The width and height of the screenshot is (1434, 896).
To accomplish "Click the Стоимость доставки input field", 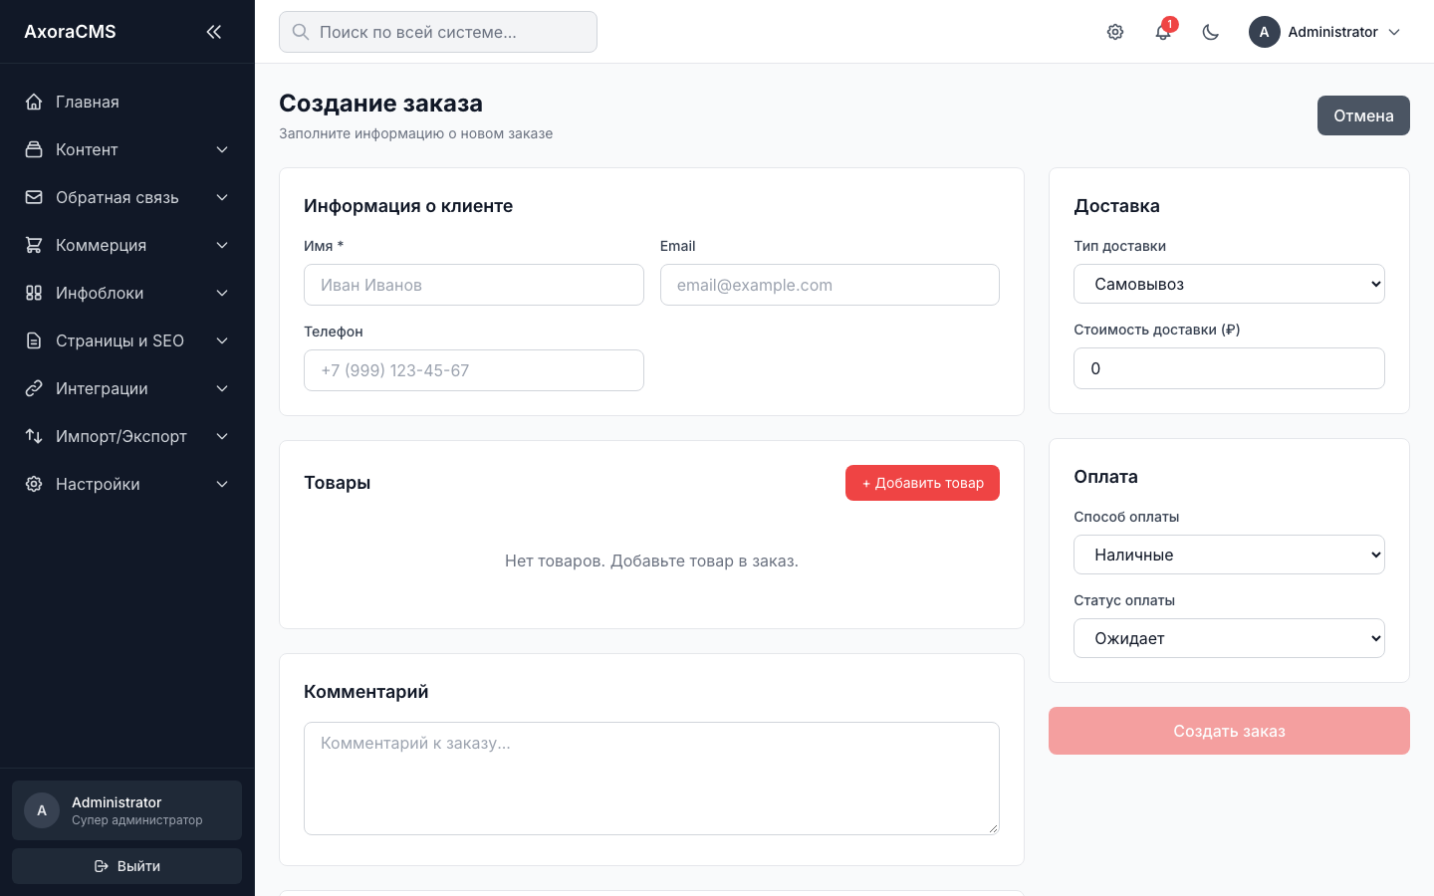I will pos(1229,368).
